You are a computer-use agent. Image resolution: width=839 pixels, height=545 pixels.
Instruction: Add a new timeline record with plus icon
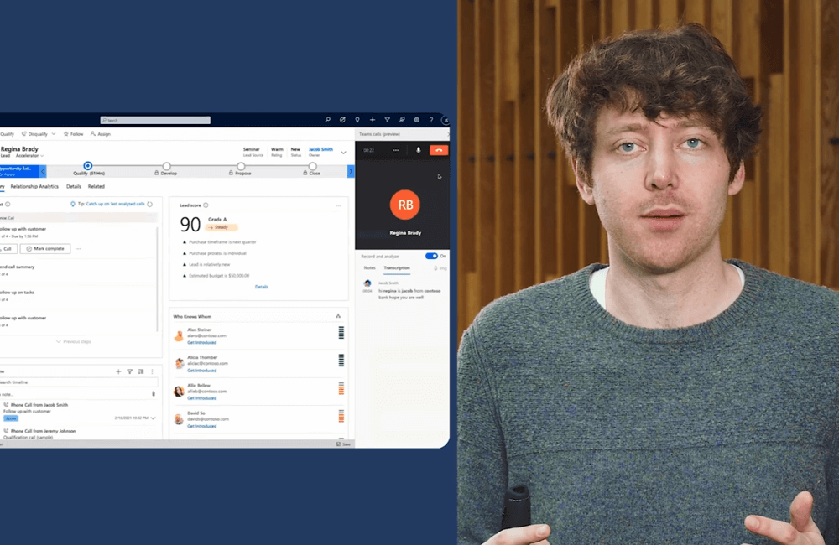(x=118, y=371)
